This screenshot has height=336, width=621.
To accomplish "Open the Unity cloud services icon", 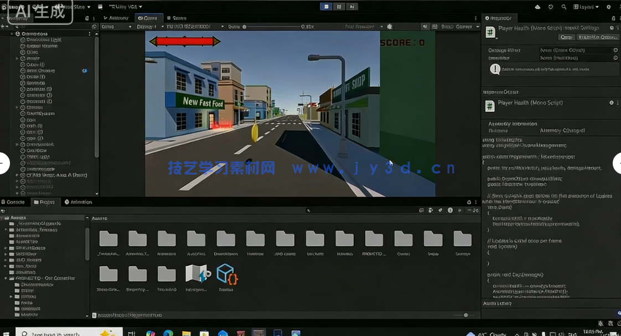I will pos(537,7).
